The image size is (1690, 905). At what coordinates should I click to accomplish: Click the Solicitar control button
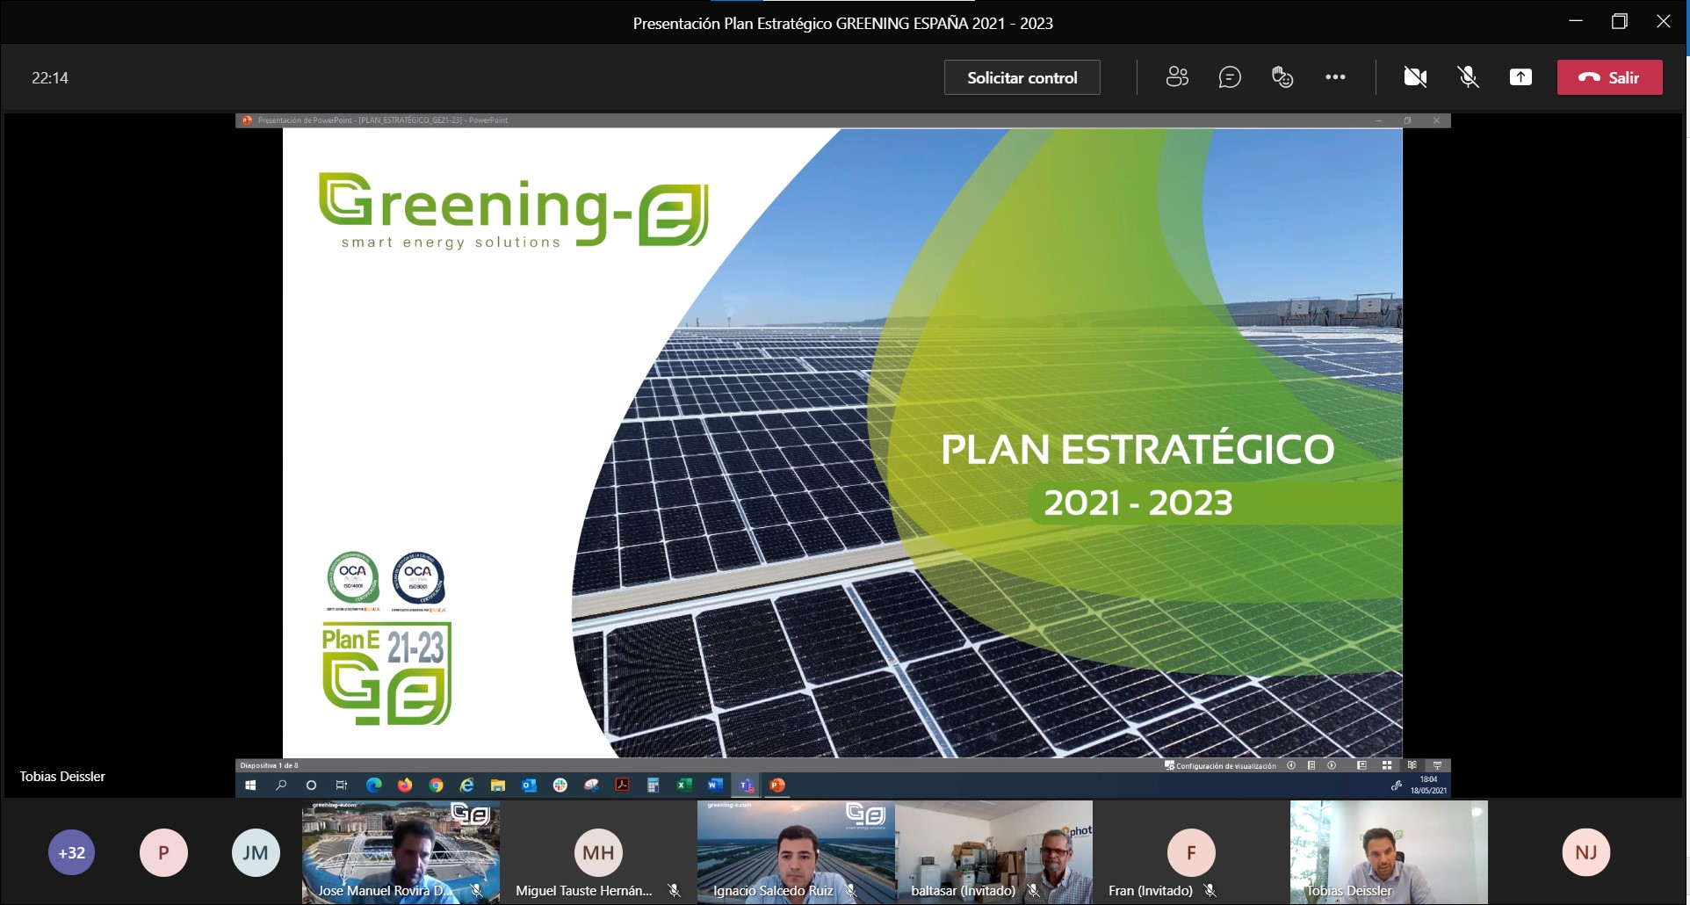pyautogui.click(x=1022, y=77)
